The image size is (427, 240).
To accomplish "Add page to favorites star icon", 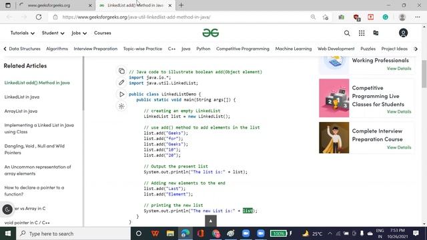I will 326,17.
